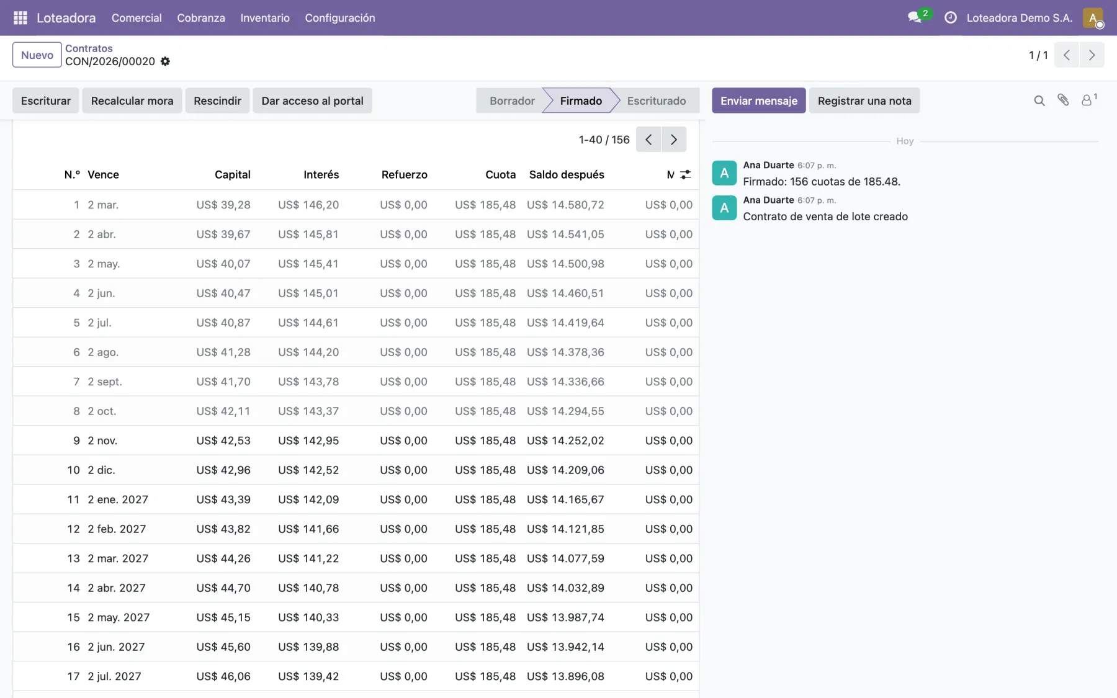
Task: Show next page of cuotas
Action: [x=674, y=140]
